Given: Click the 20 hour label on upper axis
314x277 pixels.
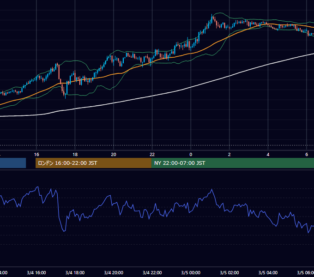Looking at the screenshot, I should 114,155.
